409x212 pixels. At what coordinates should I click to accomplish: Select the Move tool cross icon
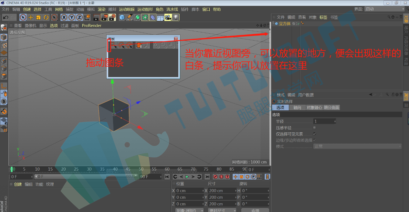point(31,17)
